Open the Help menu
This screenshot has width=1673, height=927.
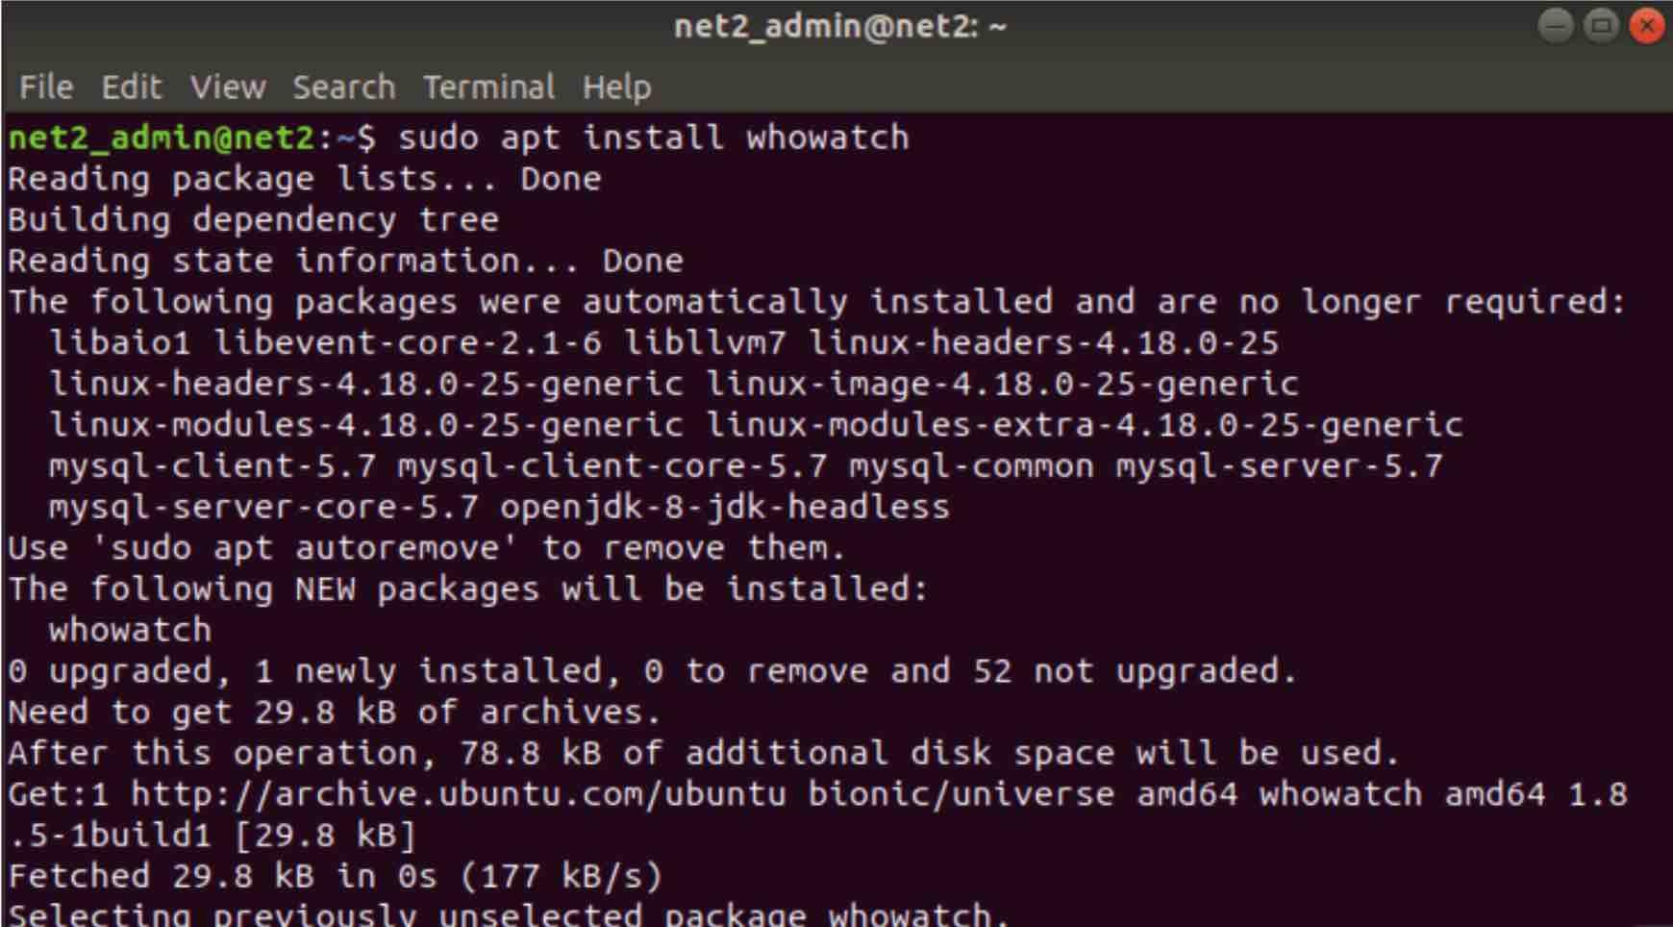617,88
